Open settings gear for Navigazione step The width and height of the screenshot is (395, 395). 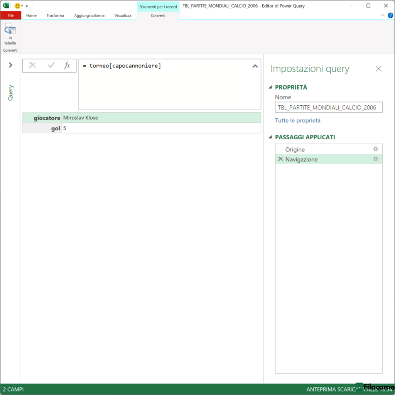[x=376, y=159]
